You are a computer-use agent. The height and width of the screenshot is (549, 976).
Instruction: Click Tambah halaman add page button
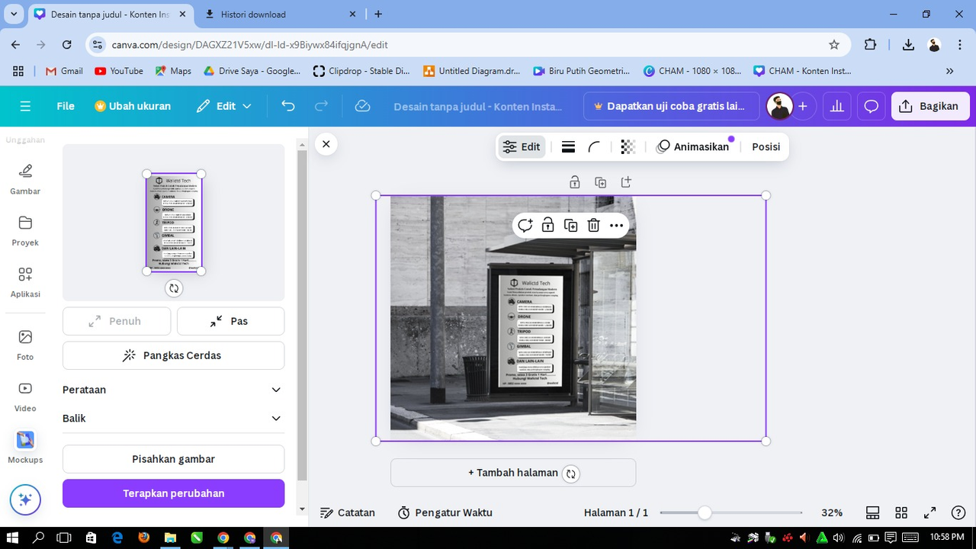coord(513,473)
